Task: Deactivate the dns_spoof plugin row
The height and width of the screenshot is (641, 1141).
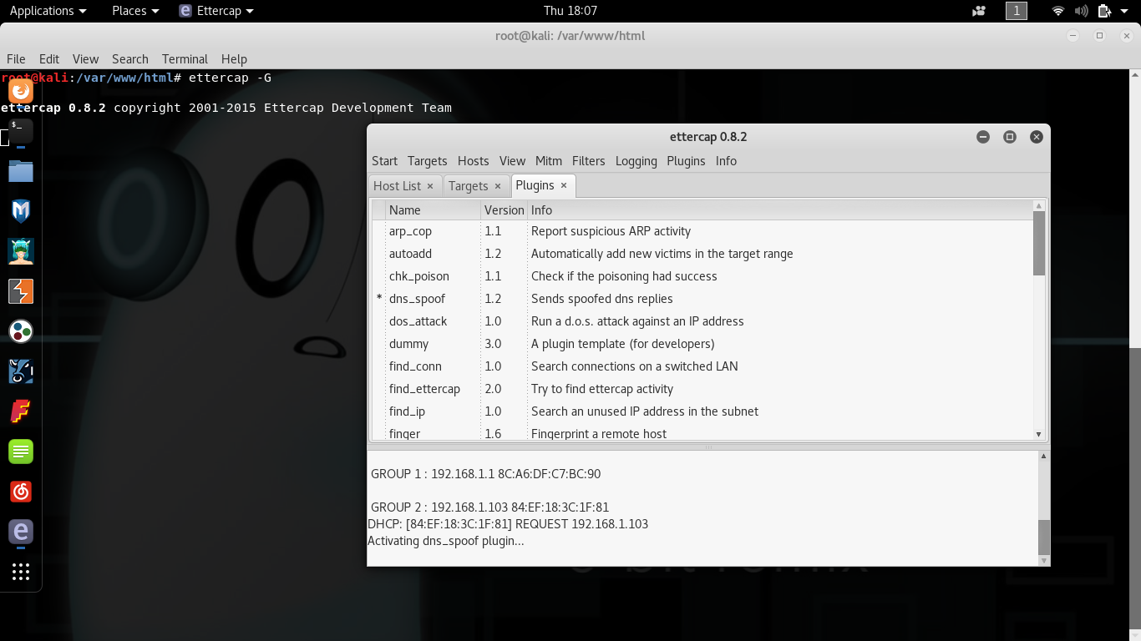Action: pyautogui.click(x=418, y=299)
